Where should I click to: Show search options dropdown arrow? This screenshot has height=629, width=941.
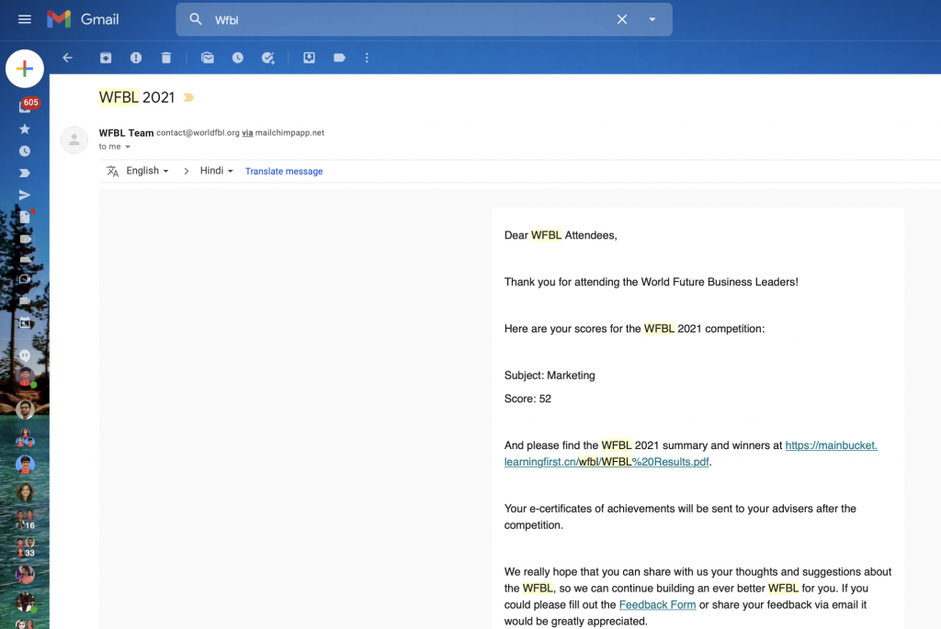point(652,19)
